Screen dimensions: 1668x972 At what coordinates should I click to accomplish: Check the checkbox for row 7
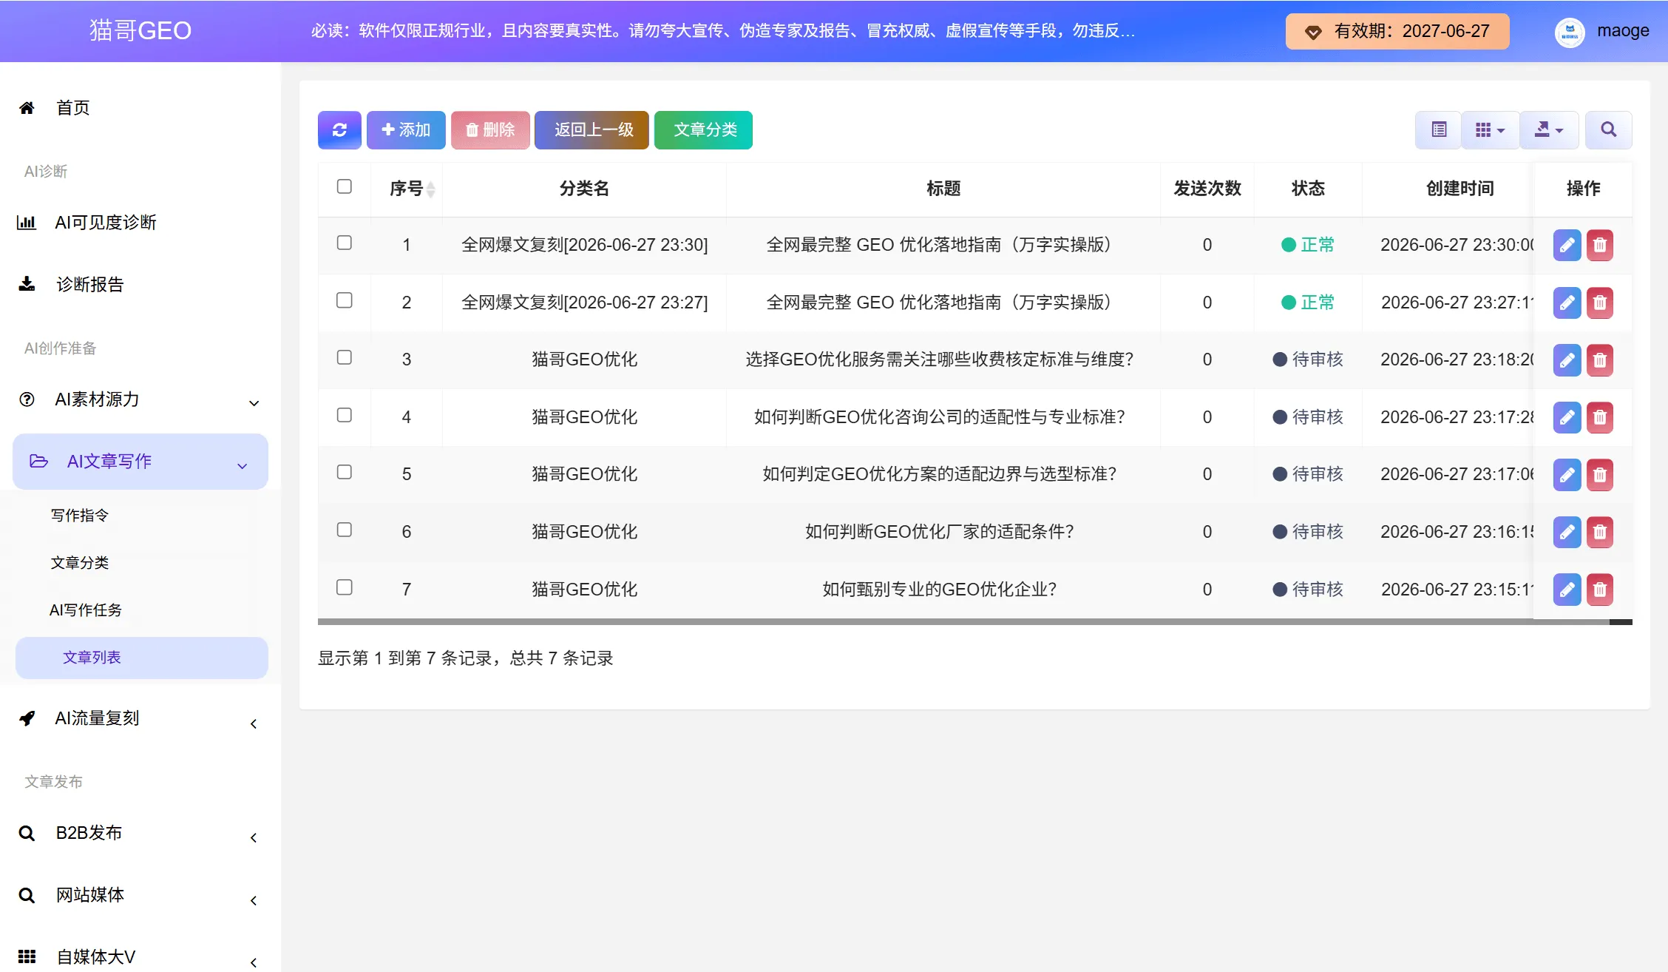(344, 587)
